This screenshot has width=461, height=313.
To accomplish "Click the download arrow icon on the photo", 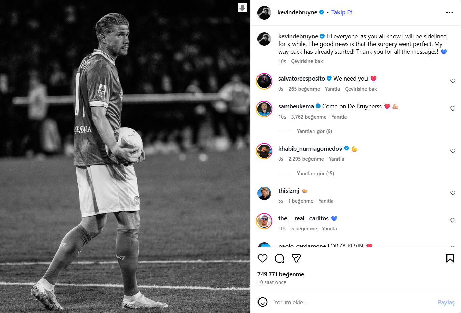I will [242, 8].
